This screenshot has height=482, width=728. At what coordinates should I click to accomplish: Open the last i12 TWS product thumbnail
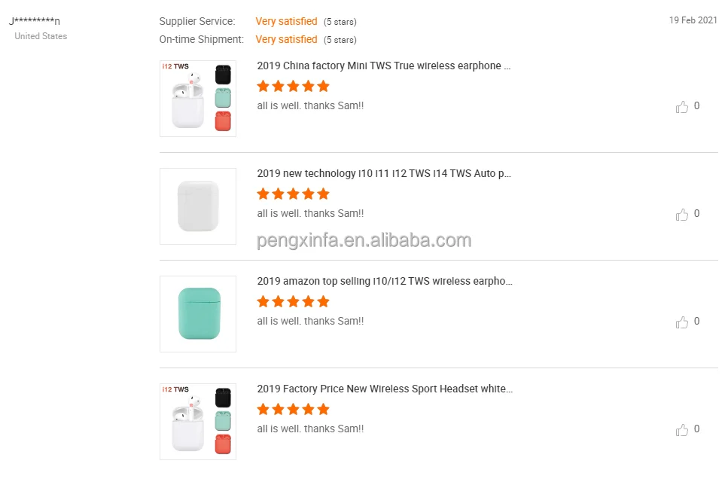[x=198, y=422]
